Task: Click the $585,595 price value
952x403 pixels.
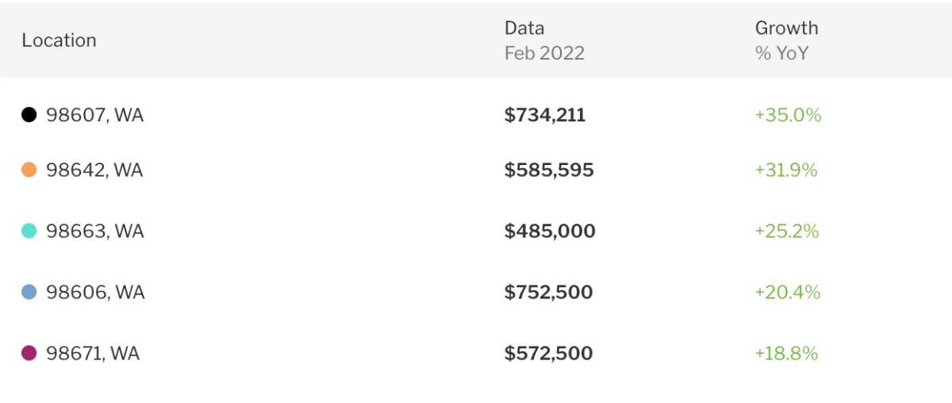Action: (x=549, y=170)
